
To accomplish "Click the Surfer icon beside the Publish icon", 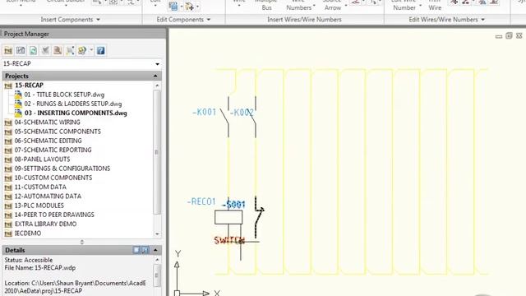I will [x=70, y=51].
